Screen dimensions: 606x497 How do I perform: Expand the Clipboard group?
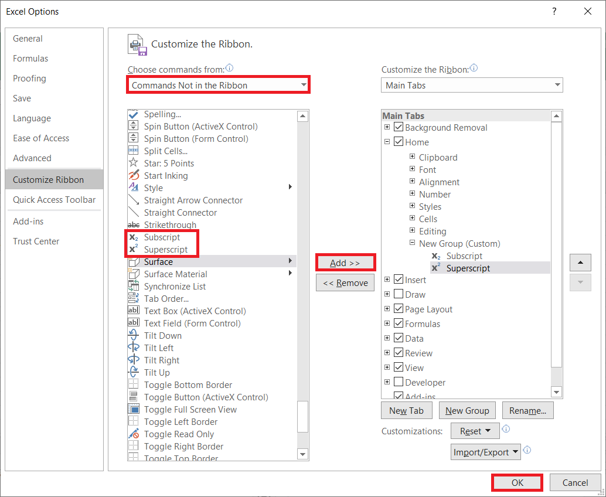413,156
